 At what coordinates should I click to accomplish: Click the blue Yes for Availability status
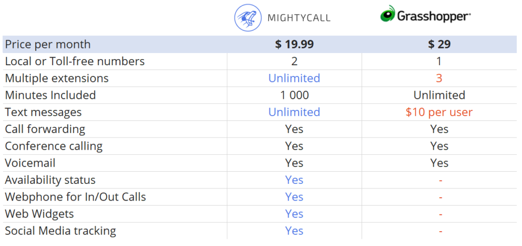coord(294,180)
